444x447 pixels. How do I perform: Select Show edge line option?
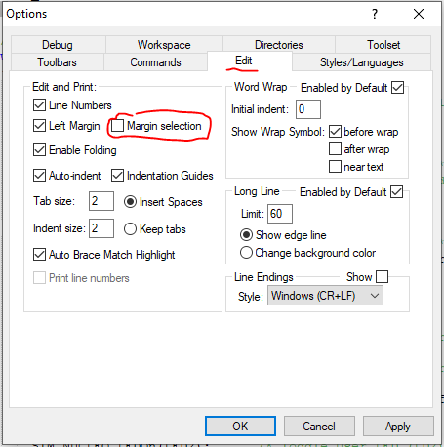(x=246, y=235)
